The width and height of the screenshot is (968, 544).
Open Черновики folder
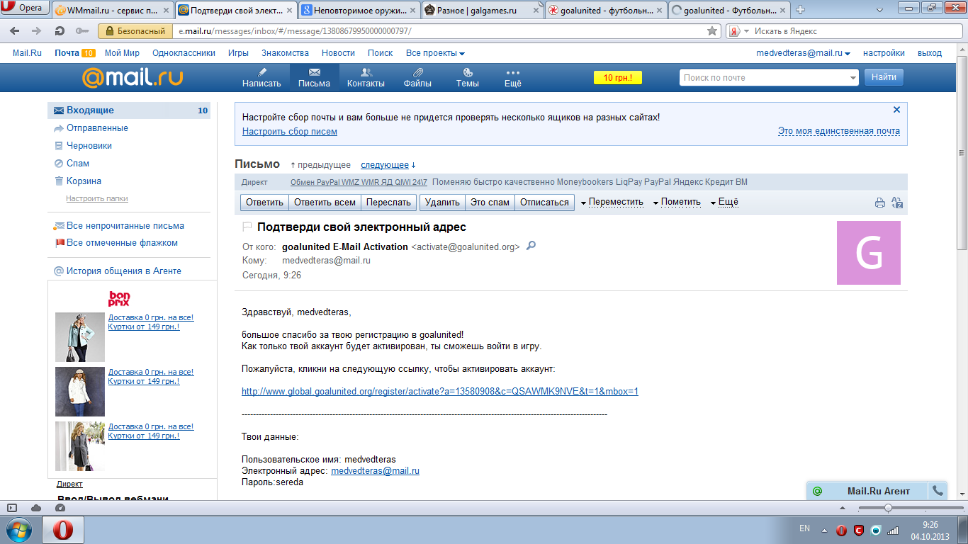coord(89,146)
